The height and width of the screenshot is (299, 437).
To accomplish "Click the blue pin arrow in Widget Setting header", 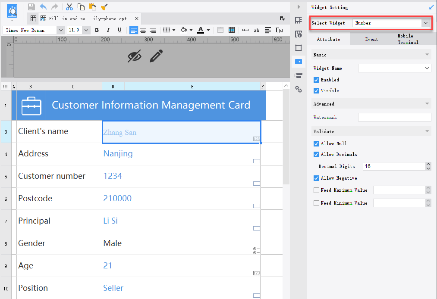I will click(x=431, y=7).
